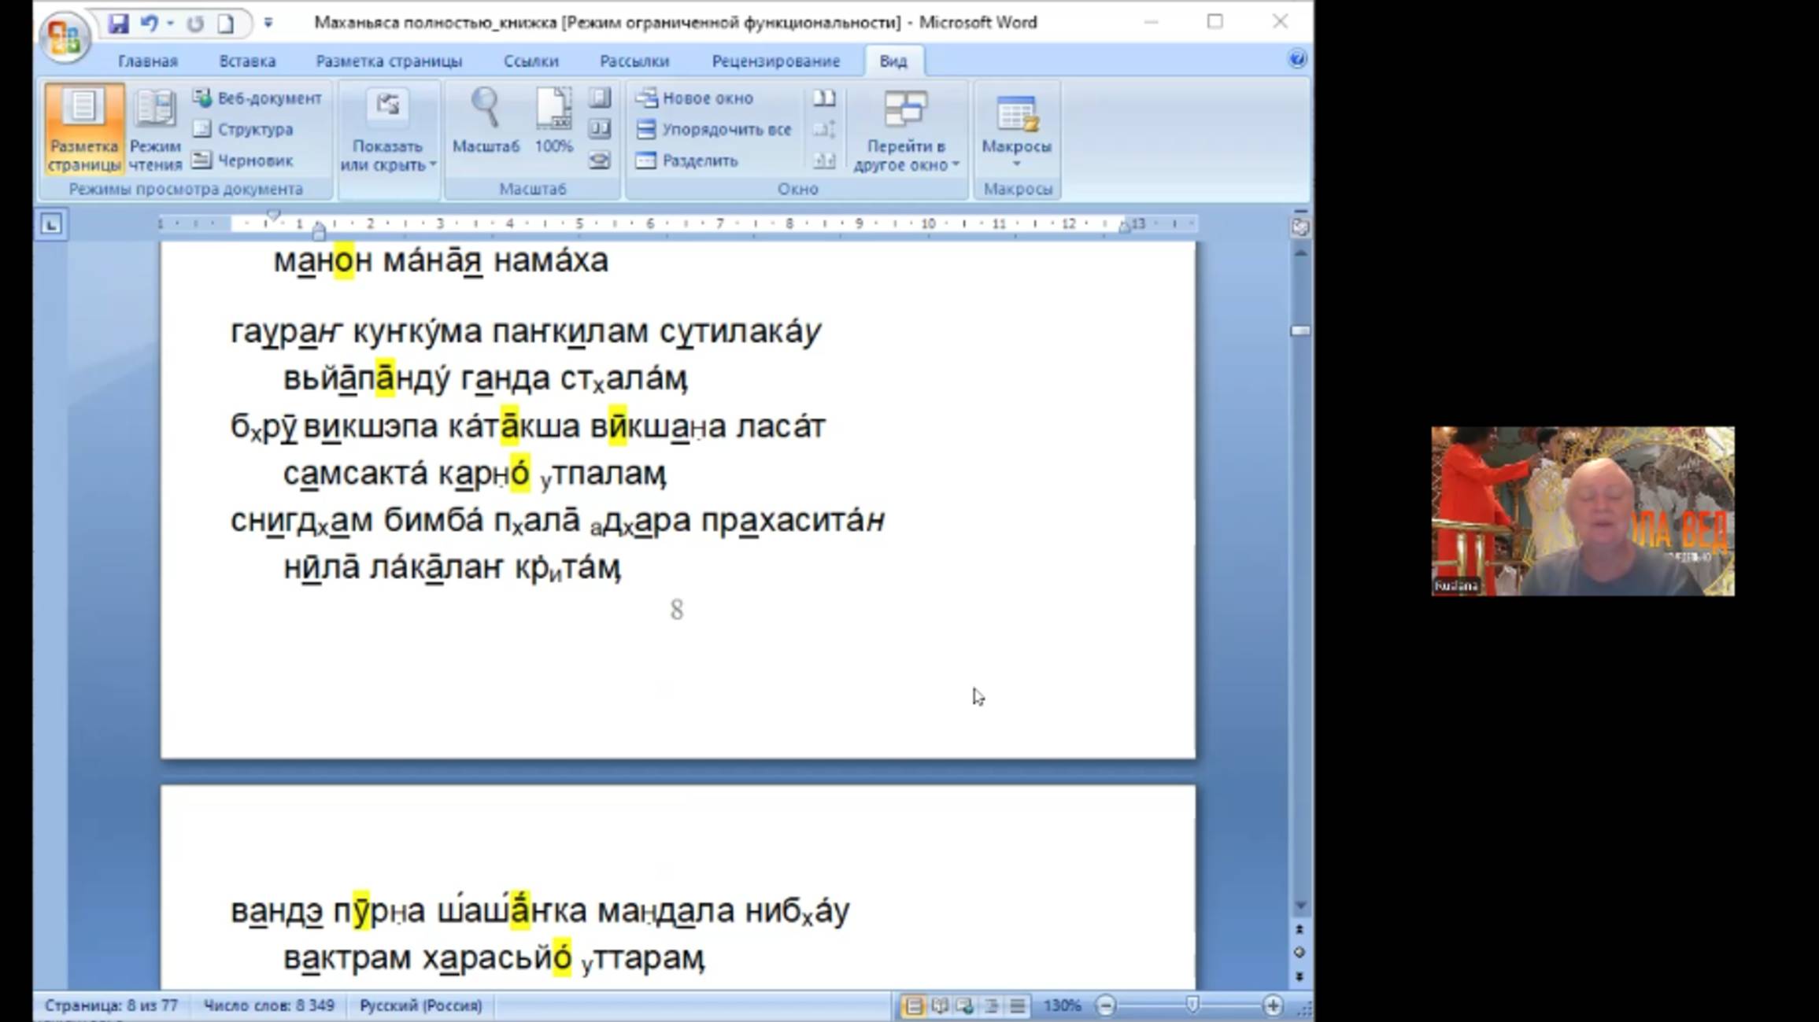This screenshot has height=1022, width=1819.
Task: Open the Office button menu
Action: click(65, 36)
